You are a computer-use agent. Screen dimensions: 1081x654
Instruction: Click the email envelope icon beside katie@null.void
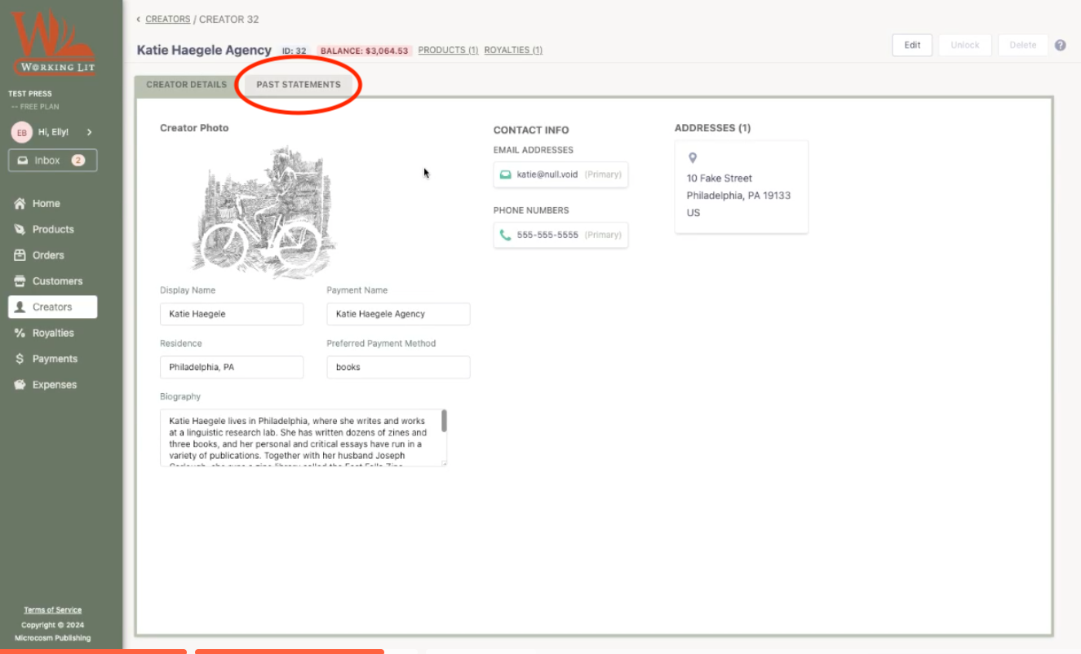point(506,175)
